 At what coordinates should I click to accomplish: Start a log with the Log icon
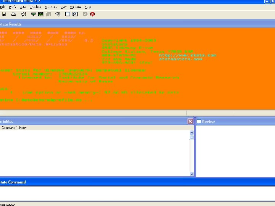[x=24, y=14]
